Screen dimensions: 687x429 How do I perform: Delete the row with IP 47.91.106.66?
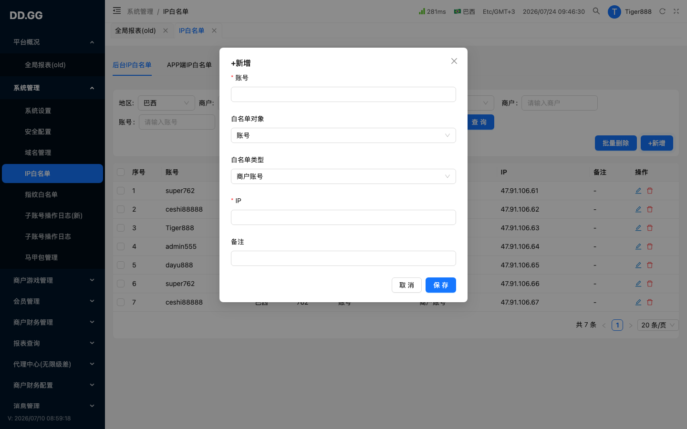pos(650,284)
